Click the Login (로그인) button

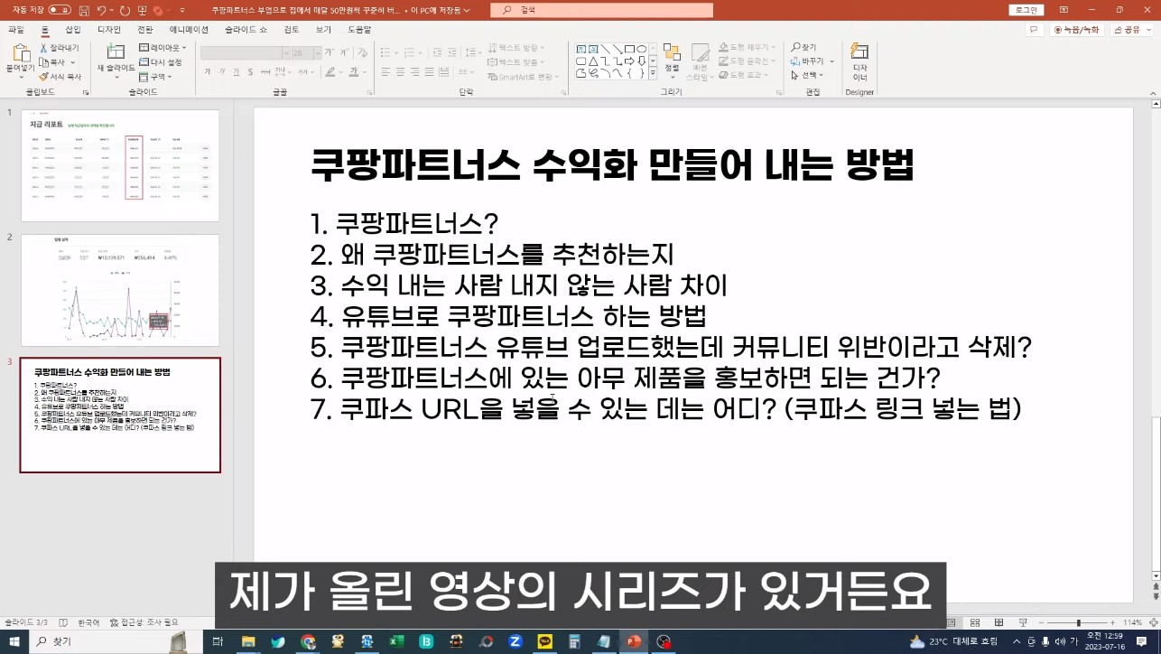click(1026, 10)
